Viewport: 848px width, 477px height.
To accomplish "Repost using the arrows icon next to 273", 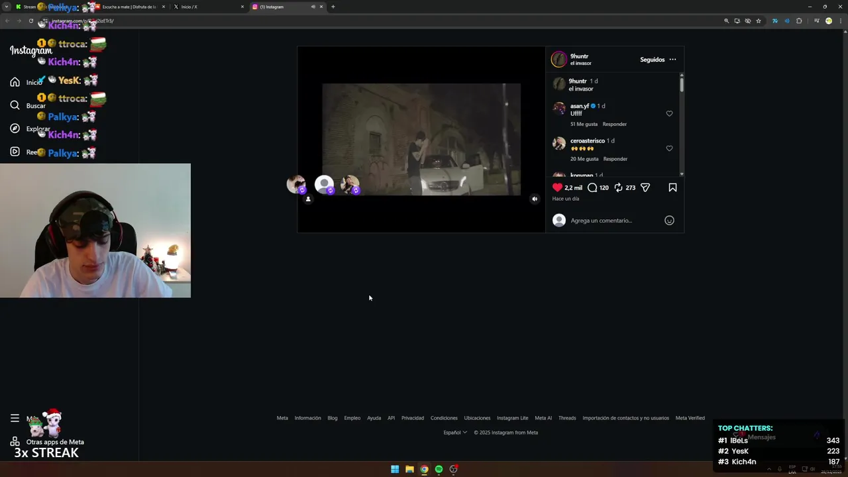I will (x=618, y=187).
